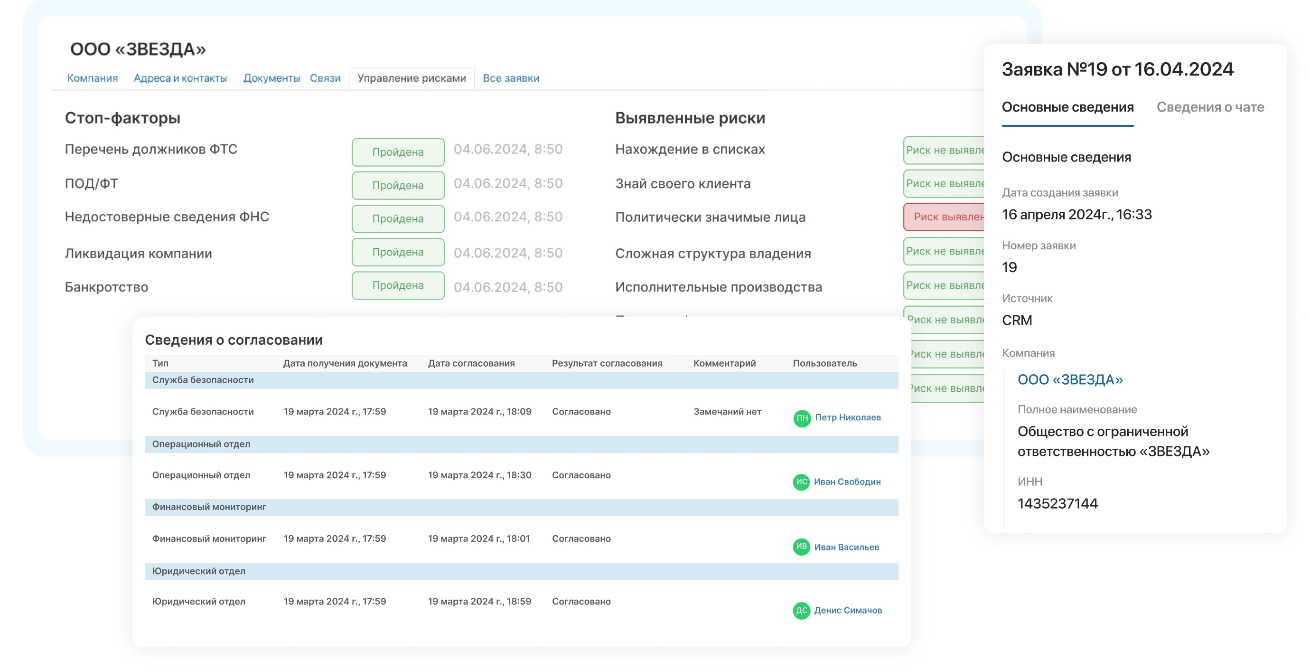Click the Петр Николаев user link

point(847,418)
